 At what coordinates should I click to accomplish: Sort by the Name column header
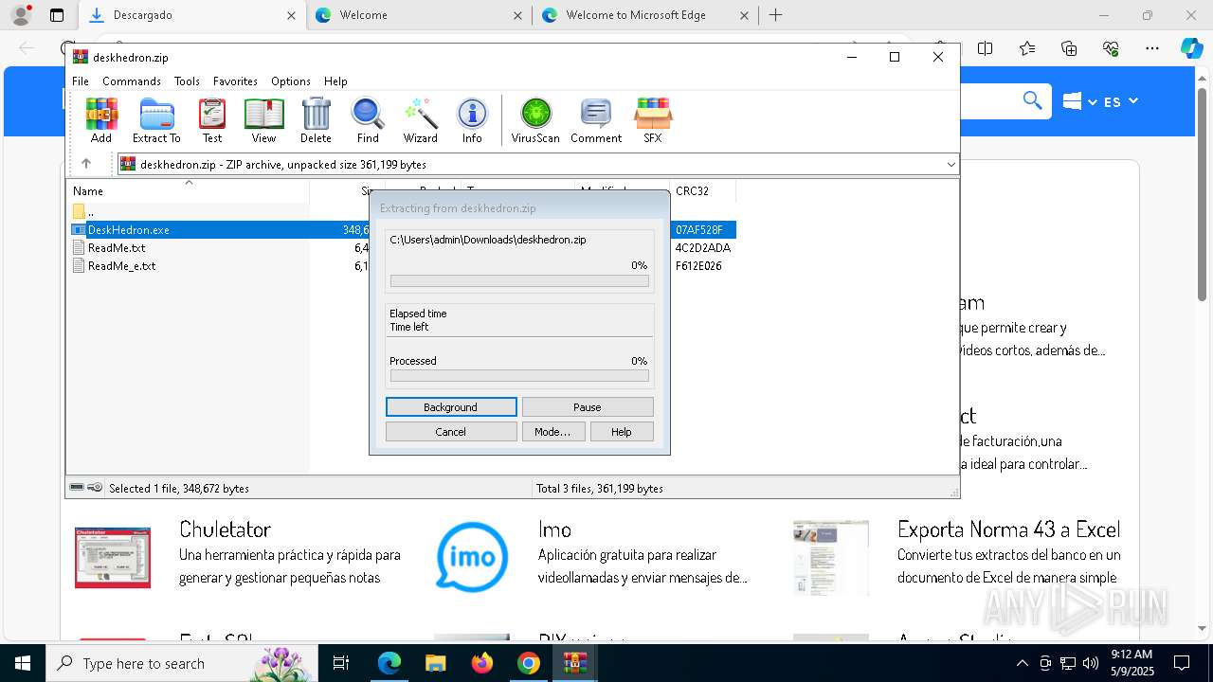[188, 190]
